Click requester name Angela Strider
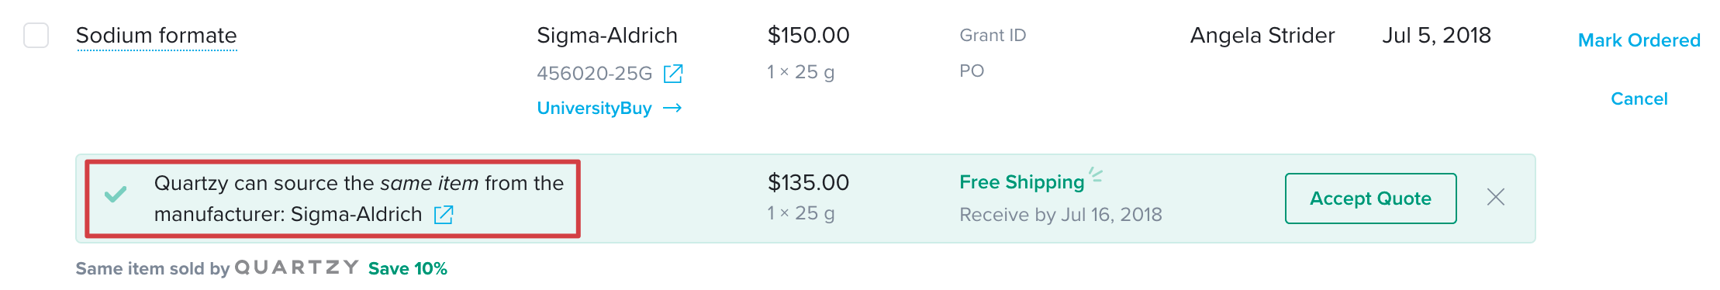Screen dimensions: 1720x290 (1262, 36)
